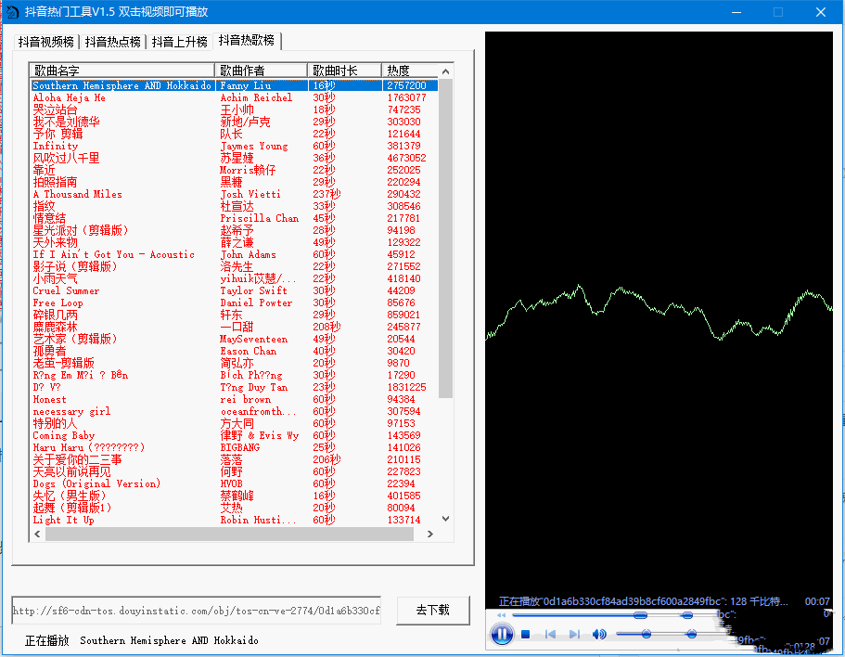845x657 pixels.
Task: Click the Douyin tool app icon in titlebar
Action: click(12, 11)
